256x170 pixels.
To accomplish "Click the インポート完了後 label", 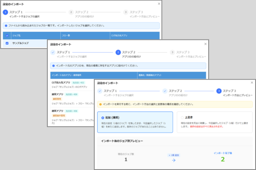I will pyautogui.click(x=223, y=153).
